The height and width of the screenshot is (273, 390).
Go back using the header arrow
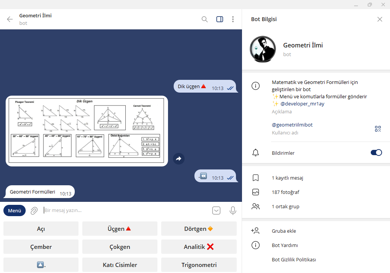pos(10,19)
